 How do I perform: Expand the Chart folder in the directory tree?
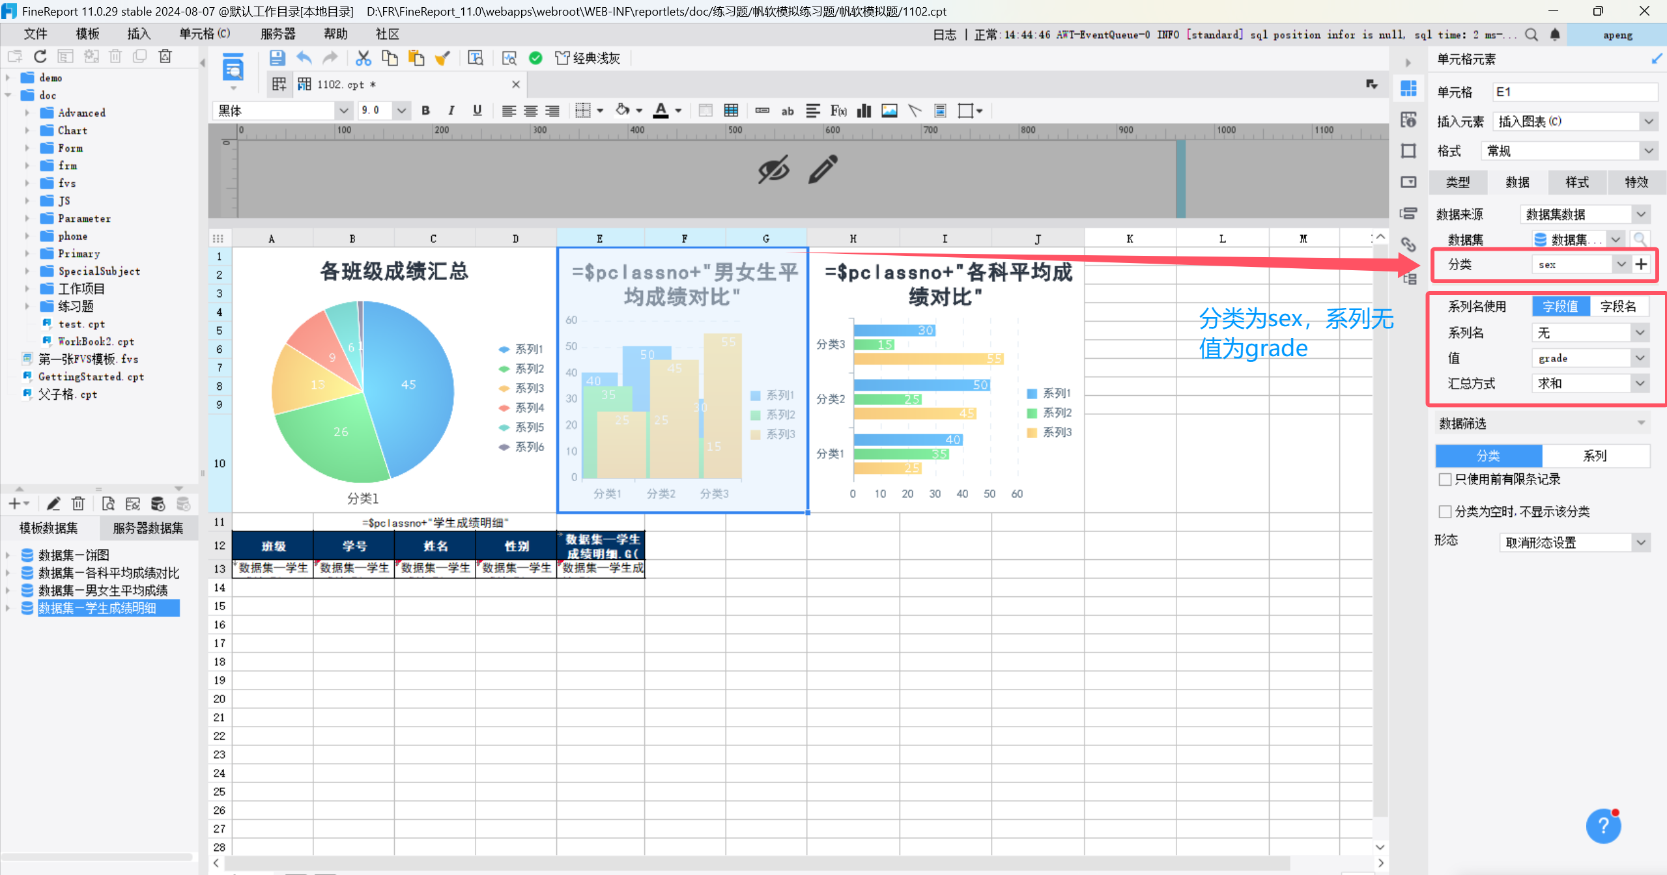point(27,130)
